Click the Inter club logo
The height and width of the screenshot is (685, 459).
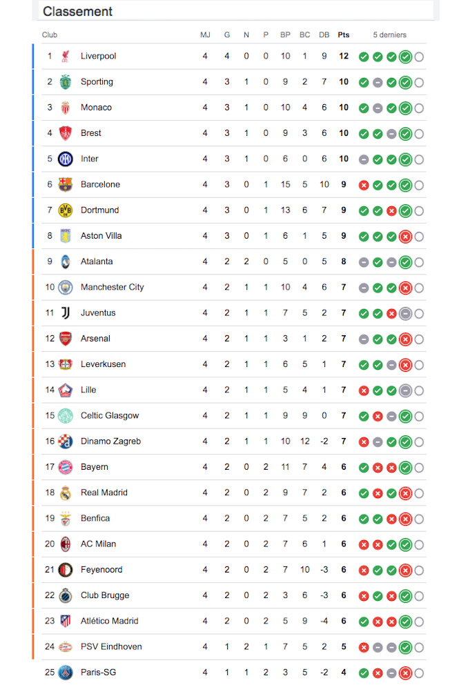65,159
